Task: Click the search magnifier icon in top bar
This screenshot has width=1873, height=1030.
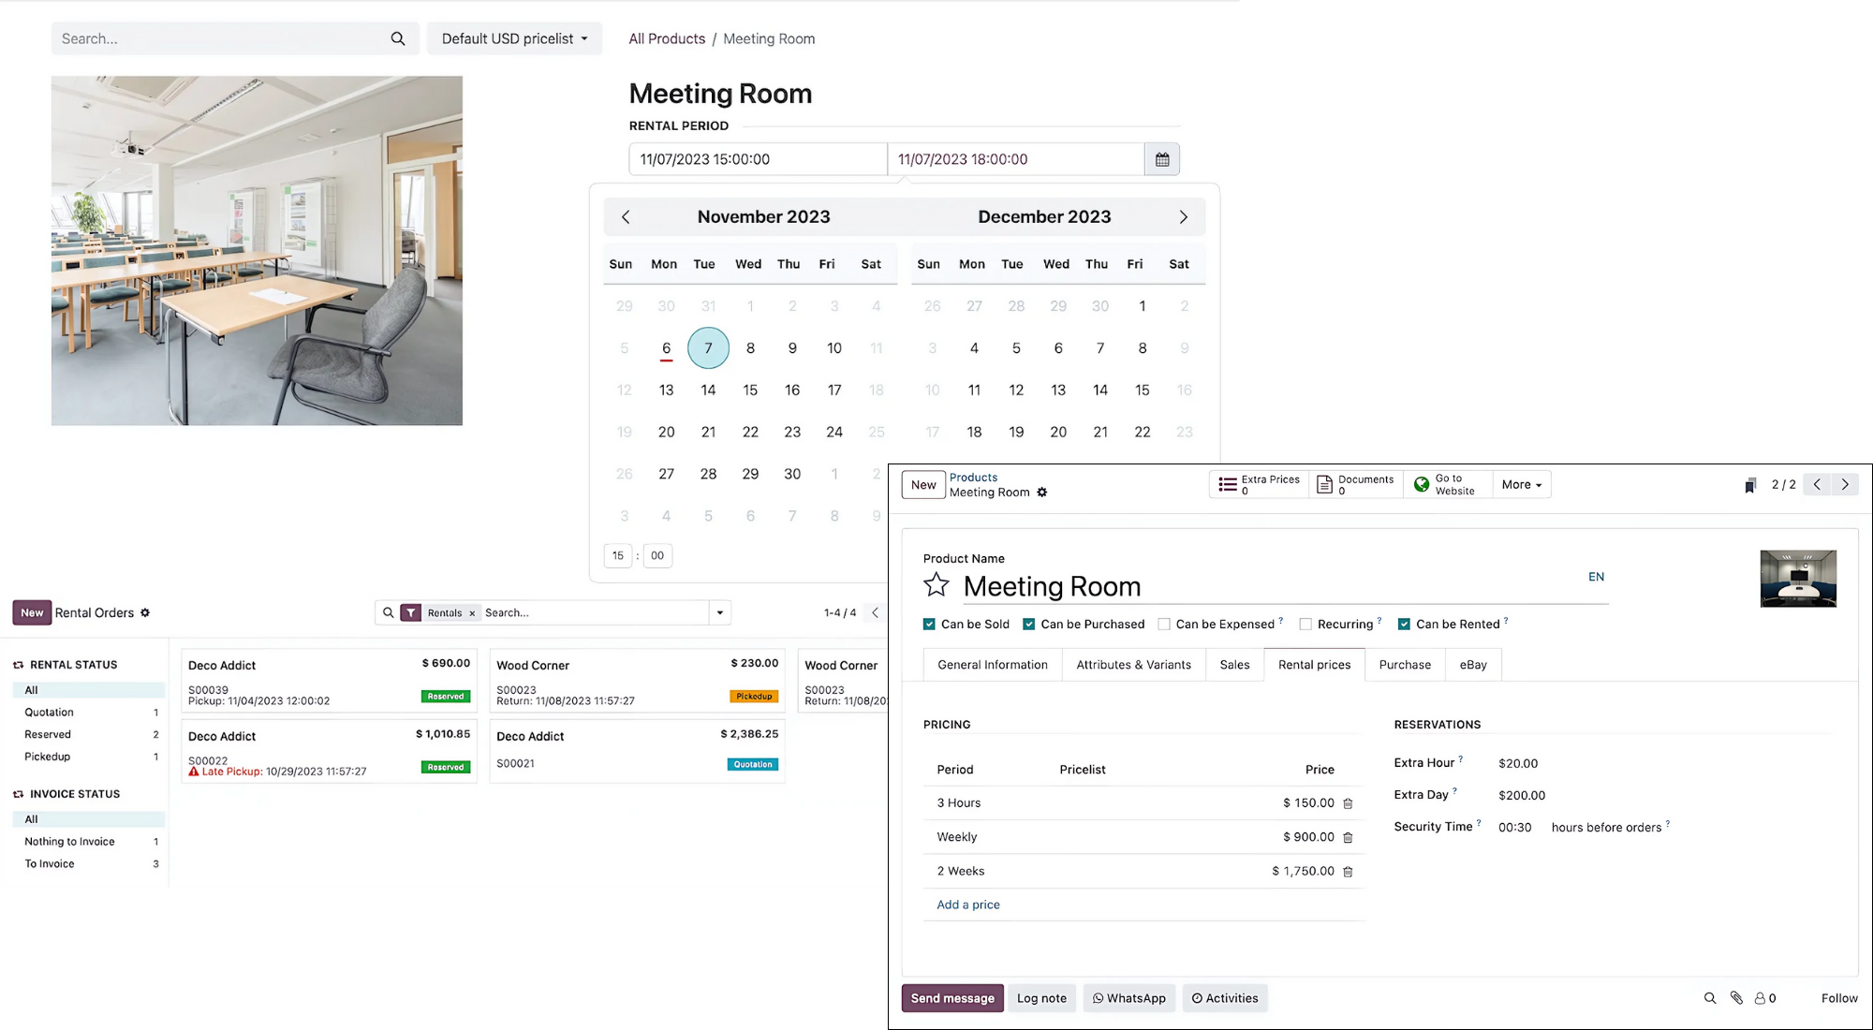Action: pyautogui.click(x=398, y=38)
